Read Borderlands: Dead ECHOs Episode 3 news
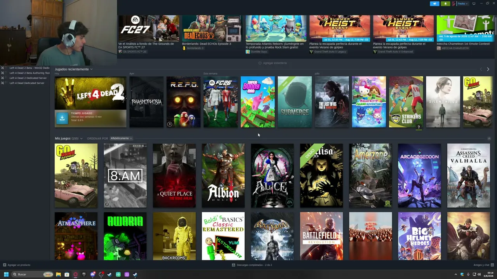 point(212,31)
